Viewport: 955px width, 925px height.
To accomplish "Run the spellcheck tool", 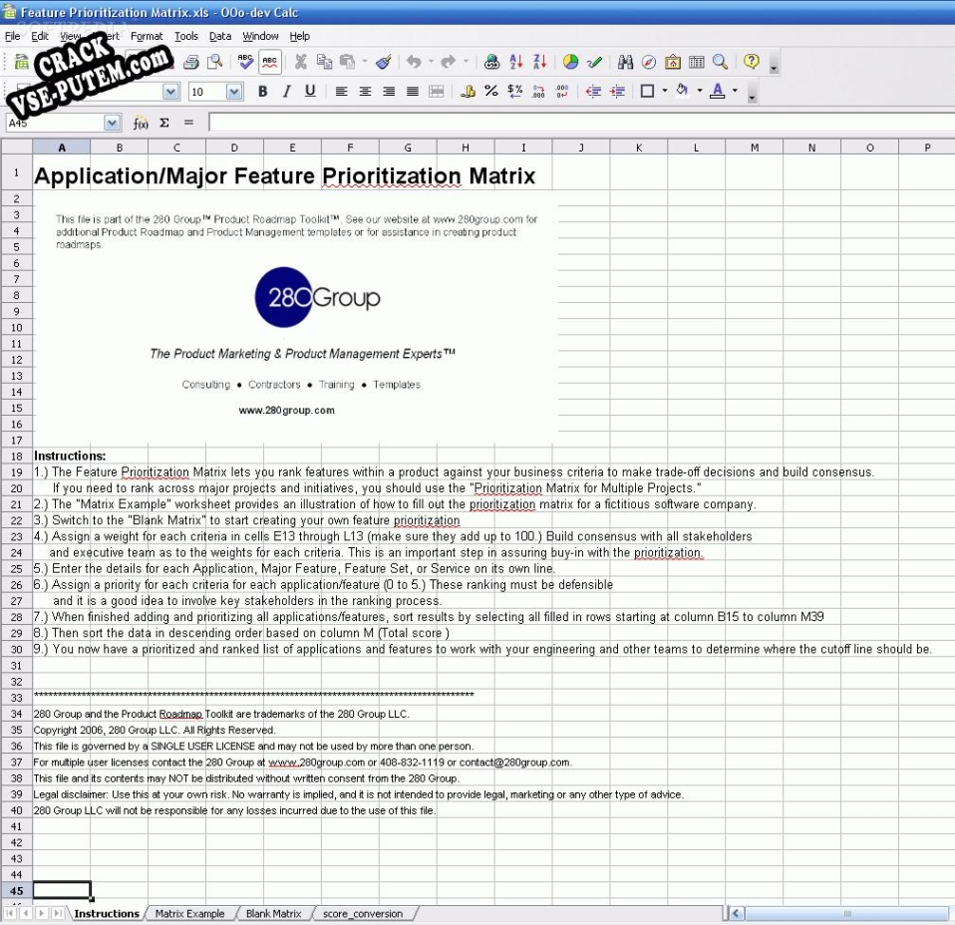I will [x=245, y=62].
